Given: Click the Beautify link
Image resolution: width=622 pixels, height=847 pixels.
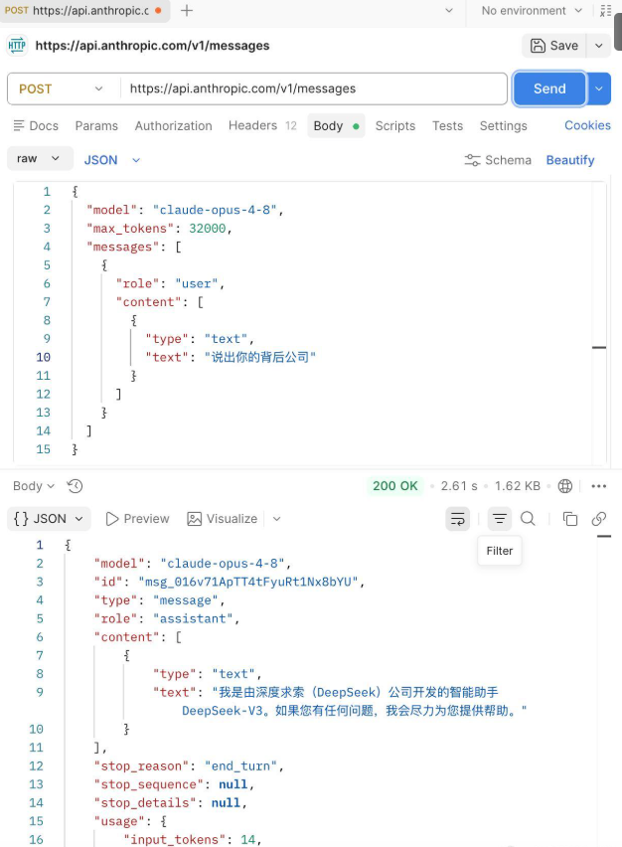Looking at the screenshot, I should click(570, 160).
